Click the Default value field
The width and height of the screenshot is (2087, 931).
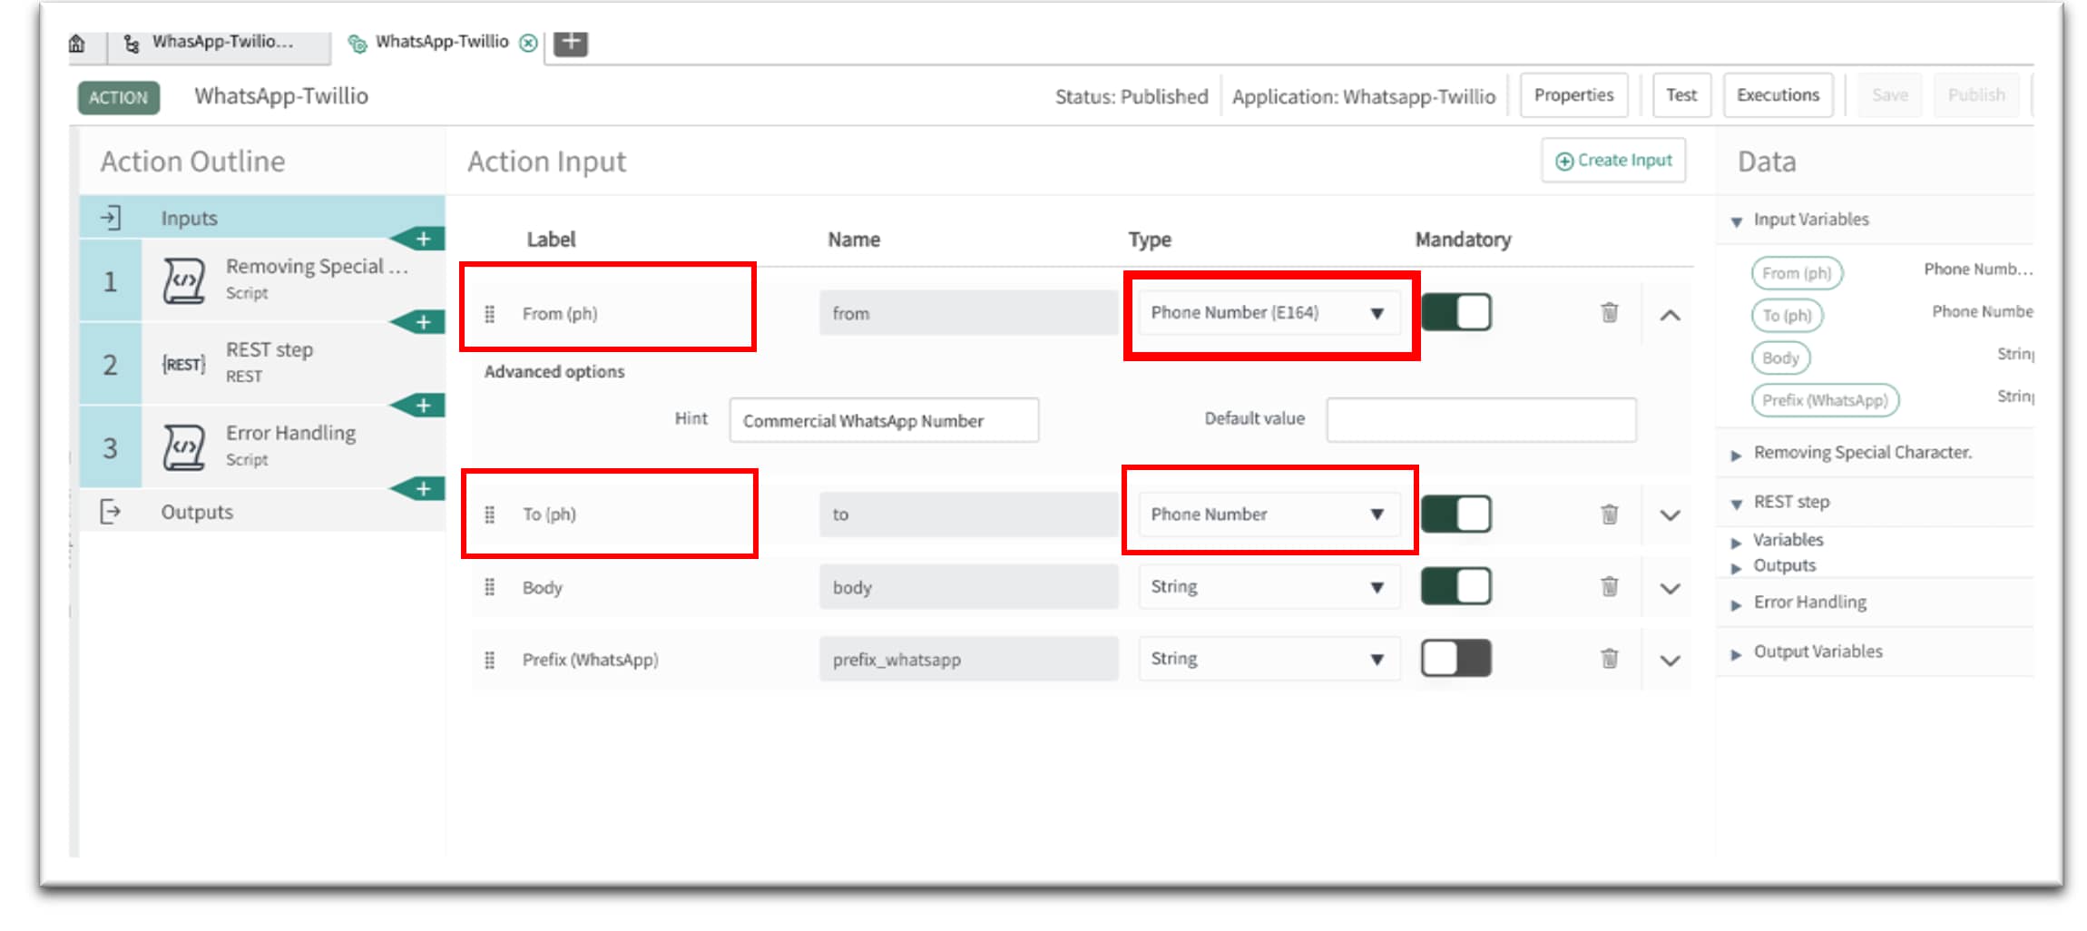1481,420
